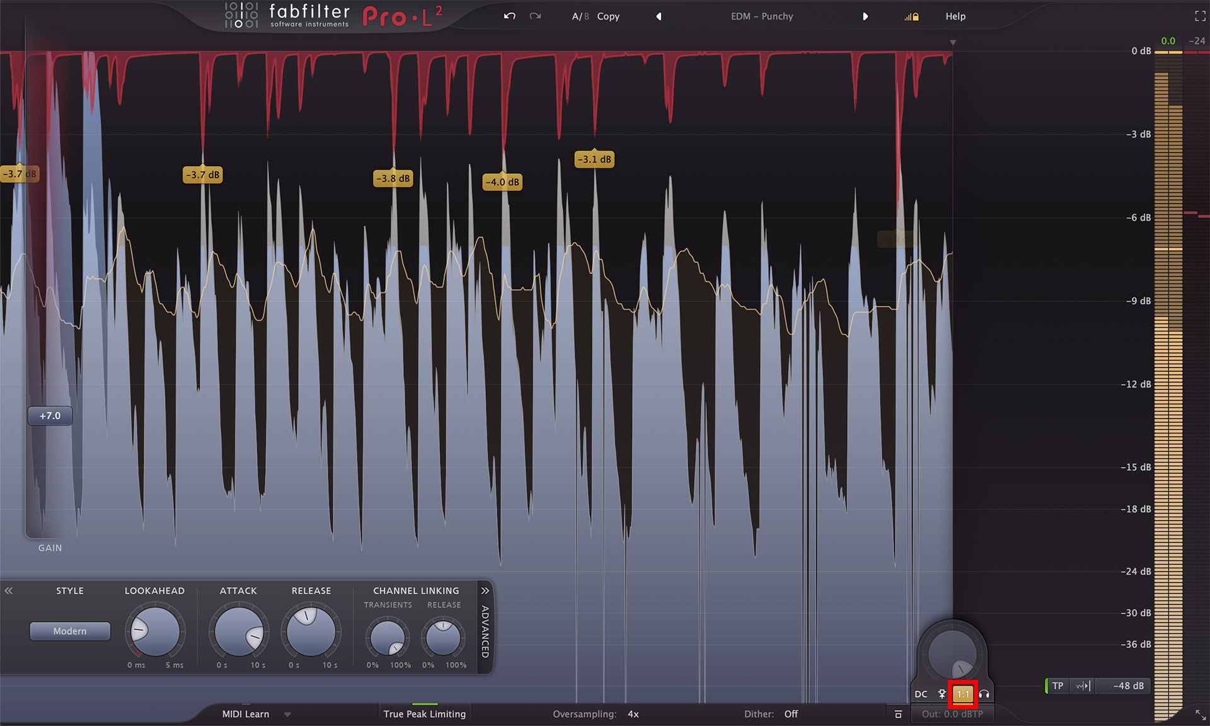Screen dimensions: 1210x726
Task: Toggle True Peak Limiting
Action: (425, 714)
